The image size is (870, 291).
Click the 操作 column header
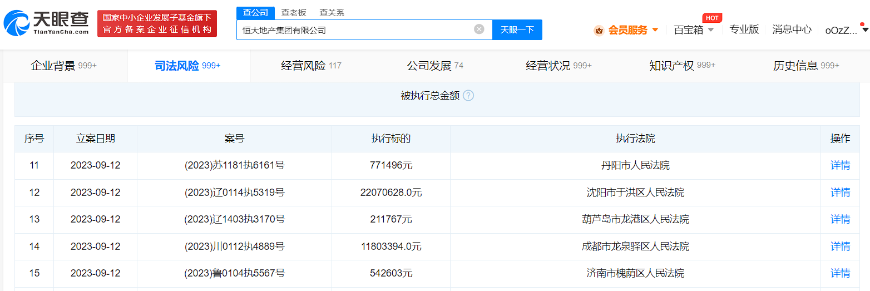coord(840,139)
